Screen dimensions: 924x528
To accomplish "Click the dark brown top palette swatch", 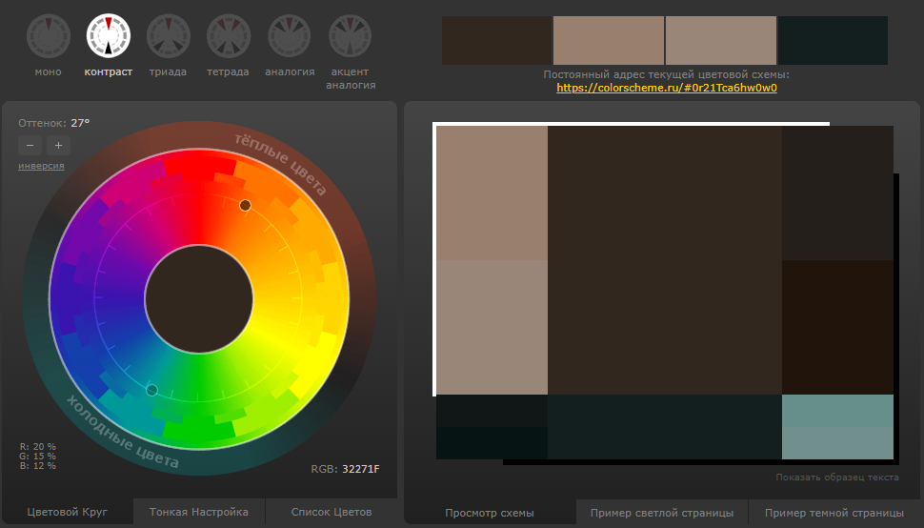I will point(496,40).
